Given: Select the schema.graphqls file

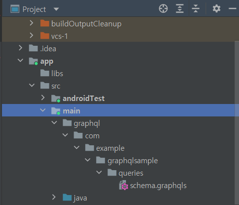Looking at the screenshot, I should tap(158, 186).
